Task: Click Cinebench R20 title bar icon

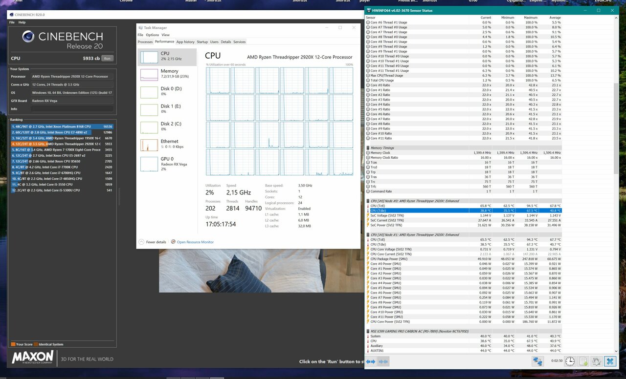Action: pos(11,15)
